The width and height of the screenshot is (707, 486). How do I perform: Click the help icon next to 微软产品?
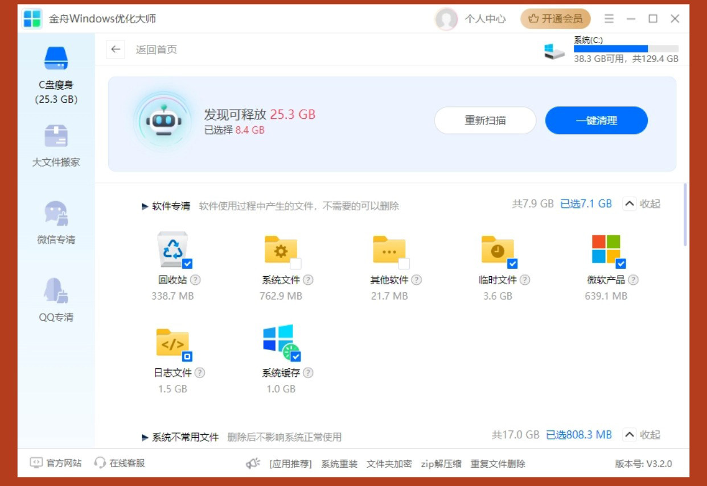(x=633, y=280)
